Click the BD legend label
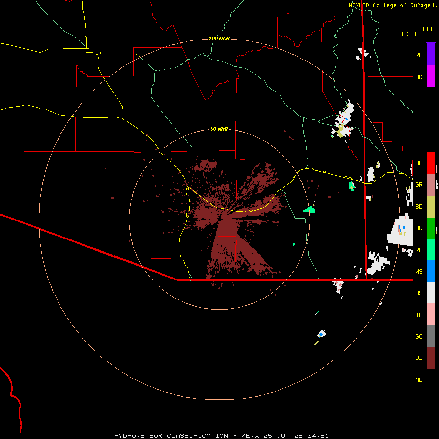Image resolution: width=439 pixels, height=439 pixels. point(419,207)
